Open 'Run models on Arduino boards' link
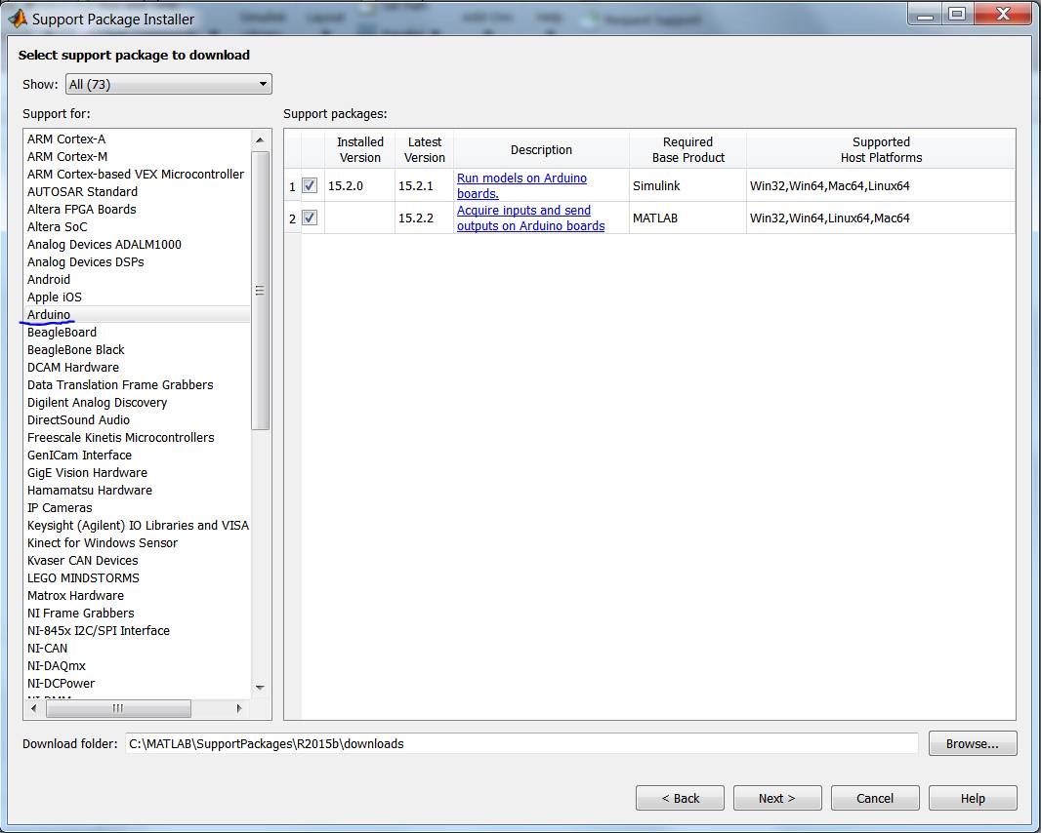The height and width of the screenshot is (833, 1041). pyautogui.click(x=521, y=185)
